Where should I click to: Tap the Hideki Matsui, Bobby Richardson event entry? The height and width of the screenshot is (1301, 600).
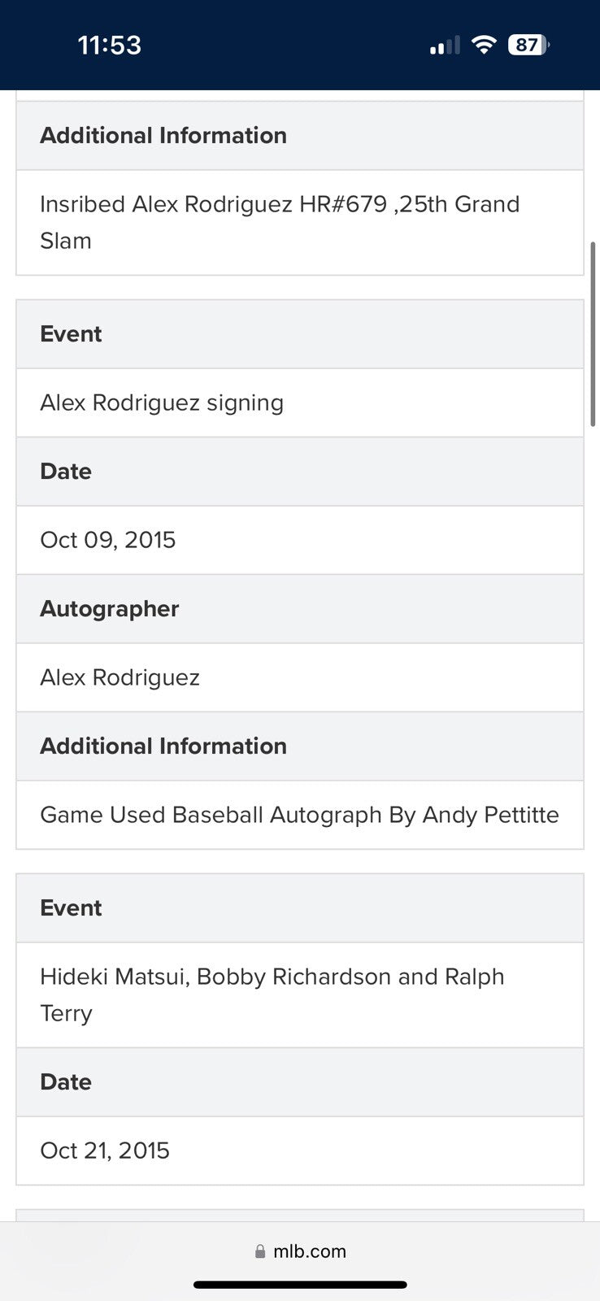pos(272,994)
